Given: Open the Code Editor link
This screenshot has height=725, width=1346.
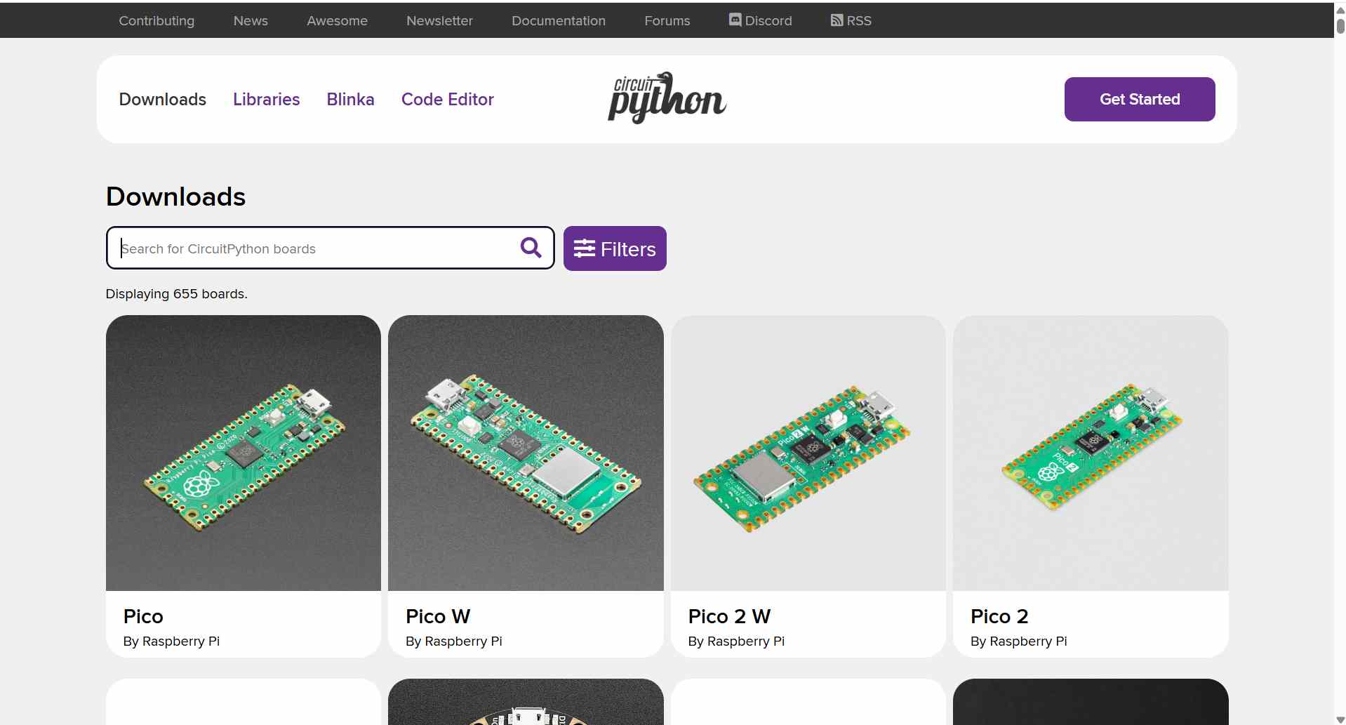Looking at the screenshot, I should (448, 99).
